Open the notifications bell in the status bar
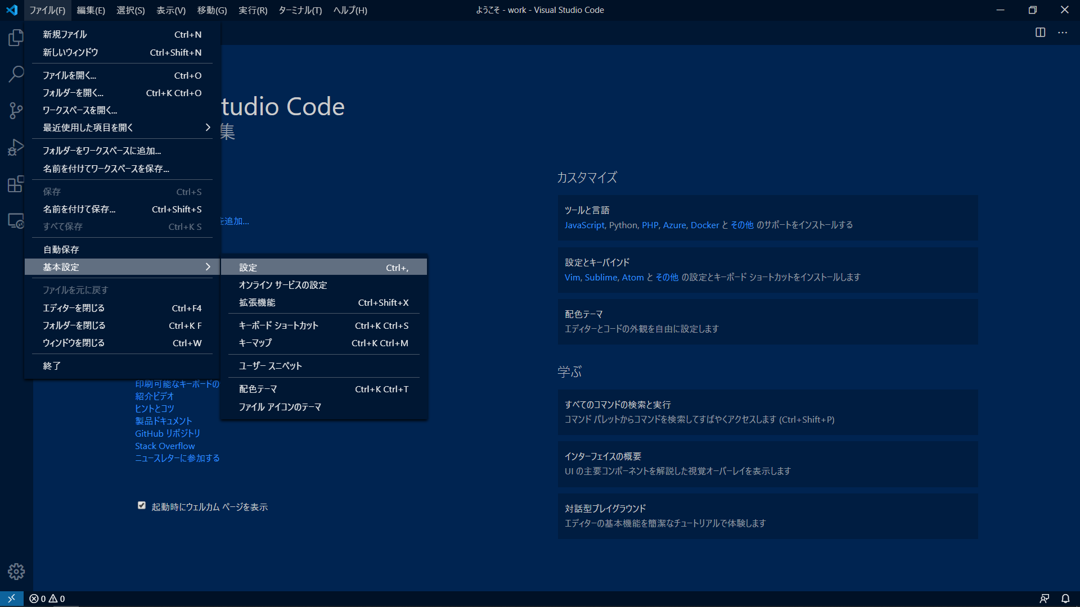 tap(1066, 599)
